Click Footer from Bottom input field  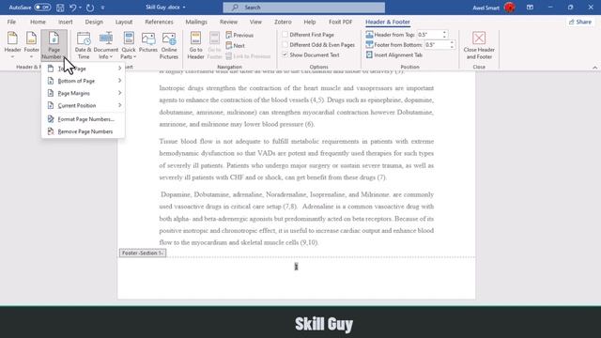pyautogui.click(x=437, y=44)
